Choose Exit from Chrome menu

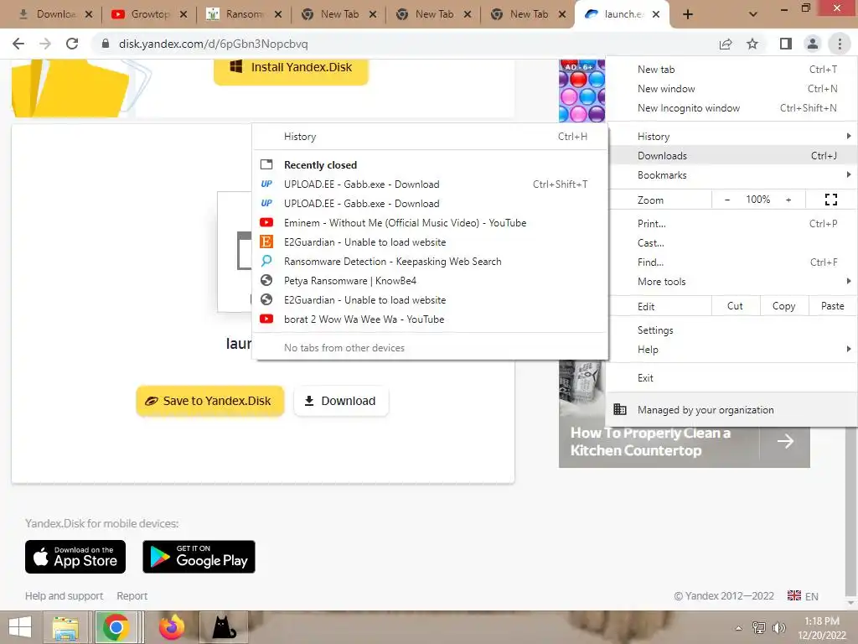coord(732,378)
